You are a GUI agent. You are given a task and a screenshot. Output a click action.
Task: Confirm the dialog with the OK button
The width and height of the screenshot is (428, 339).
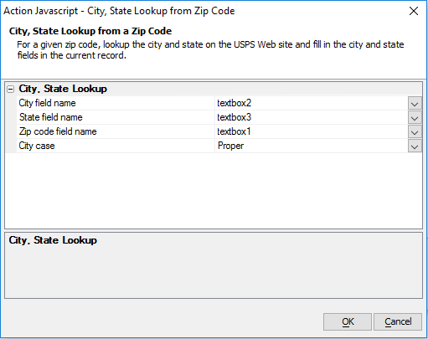pos(348,321)
